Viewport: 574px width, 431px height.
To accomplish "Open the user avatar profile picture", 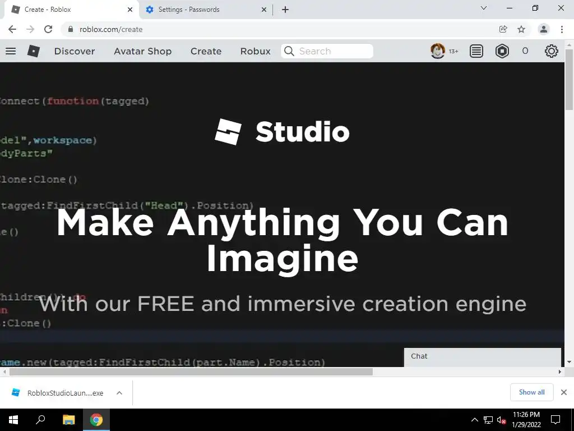I will click(437, 51).
